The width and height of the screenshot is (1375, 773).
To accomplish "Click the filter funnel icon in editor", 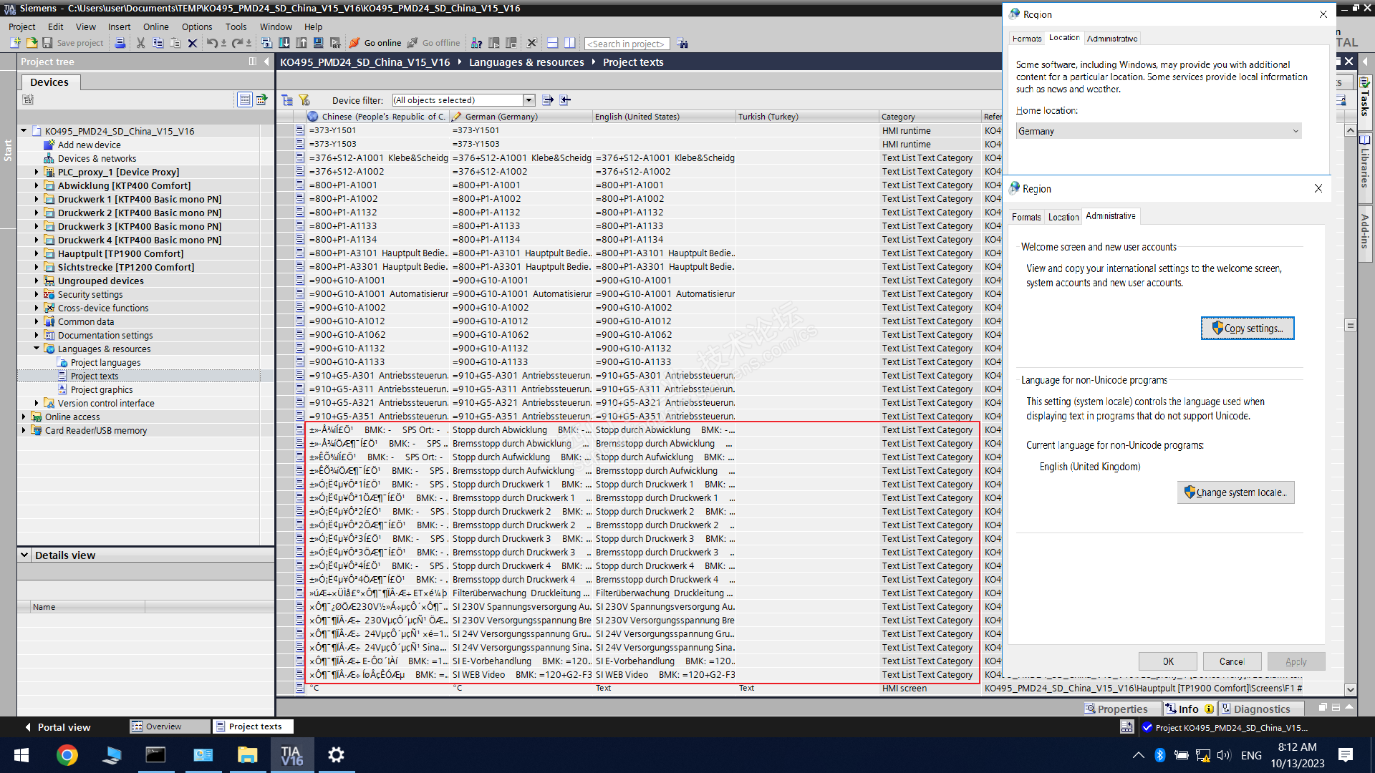I will pos(304,100).
